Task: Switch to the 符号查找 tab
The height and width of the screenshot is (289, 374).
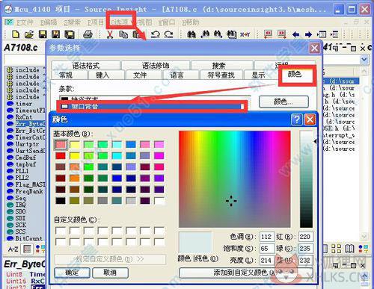Action: tap(221, 75)
